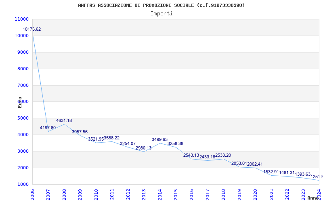
Task: Click the 1000 y-axis value
Action: tap(23, 184)
